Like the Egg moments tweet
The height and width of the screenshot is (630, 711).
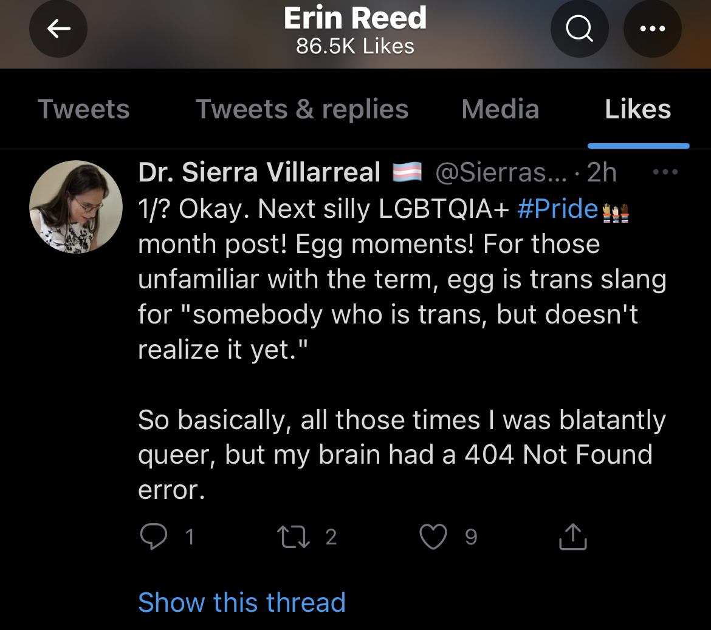(x=433, y=537)
